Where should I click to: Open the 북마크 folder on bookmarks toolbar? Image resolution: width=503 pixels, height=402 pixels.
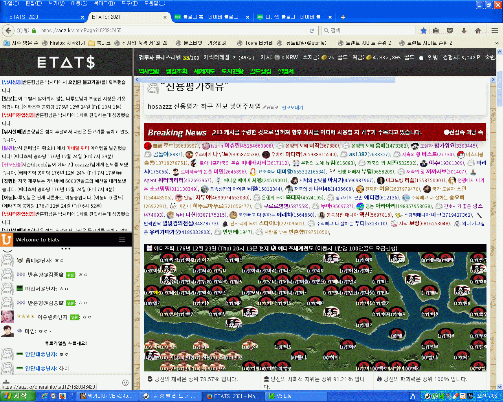click(x=99, y=43)
